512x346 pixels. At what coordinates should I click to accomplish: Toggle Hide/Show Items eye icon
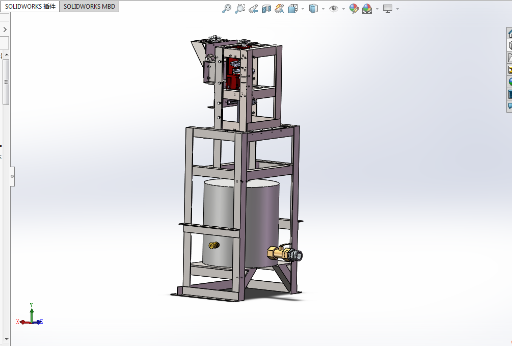coord(333,9)
